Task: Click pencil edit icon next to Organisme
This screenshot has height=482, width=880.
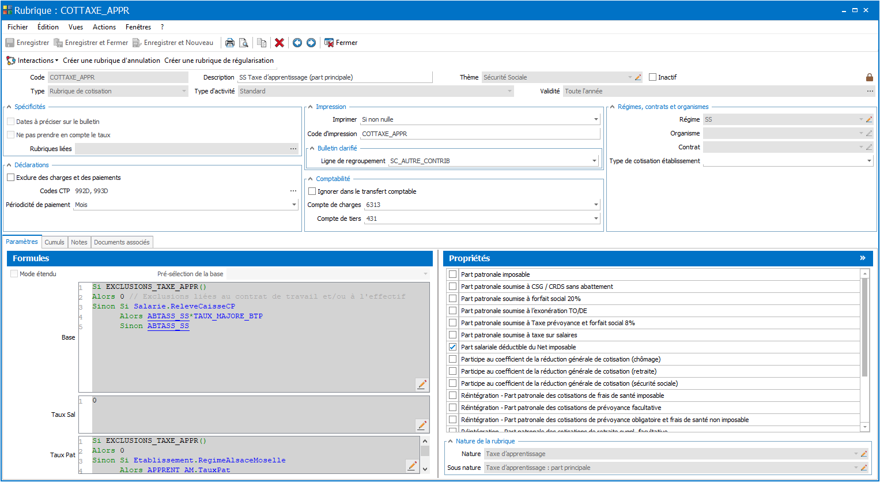Action: [869, 133]
